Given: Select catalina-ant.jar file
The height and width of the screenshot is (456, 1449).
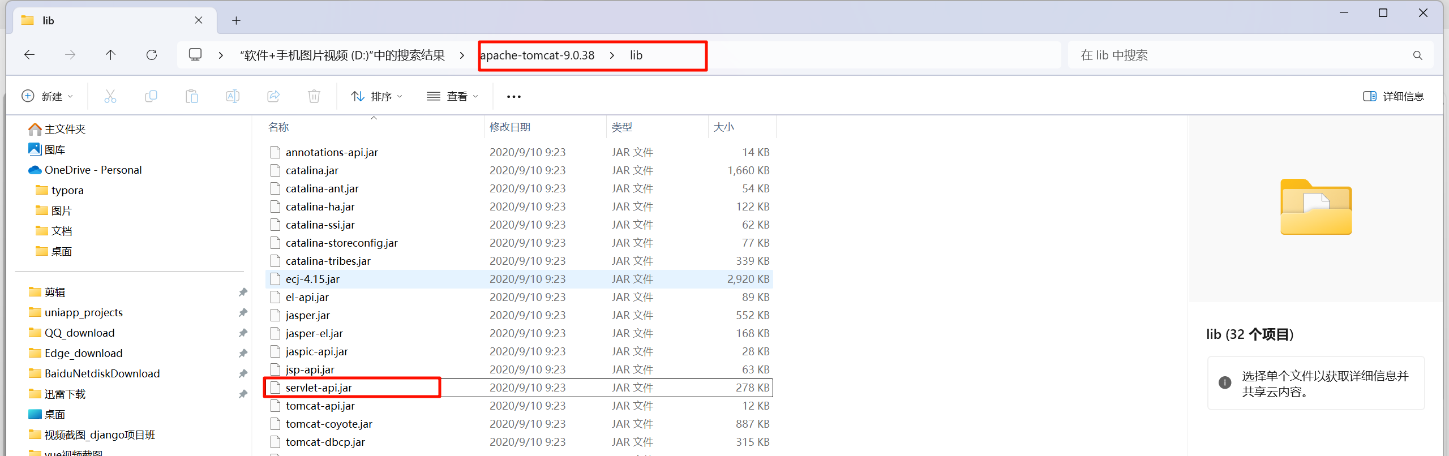Looking at the screenshot, I should 520,188.
